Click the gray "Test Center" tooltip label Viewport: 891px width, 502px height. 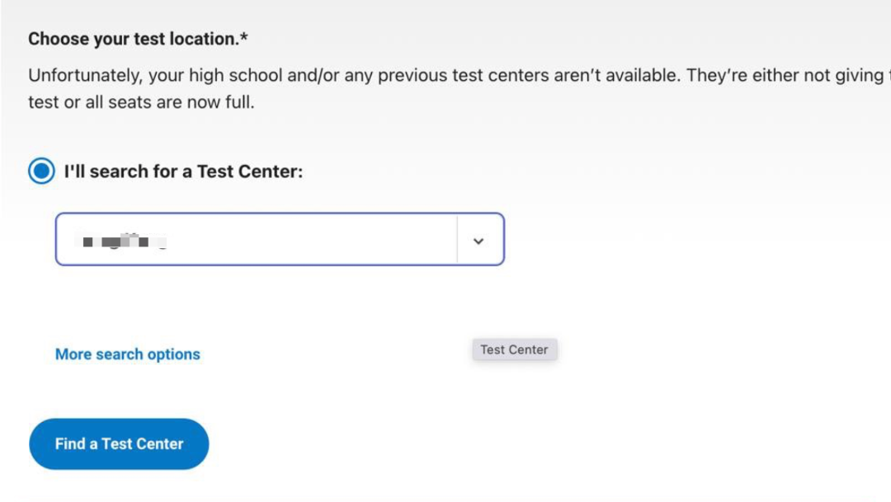514,350
